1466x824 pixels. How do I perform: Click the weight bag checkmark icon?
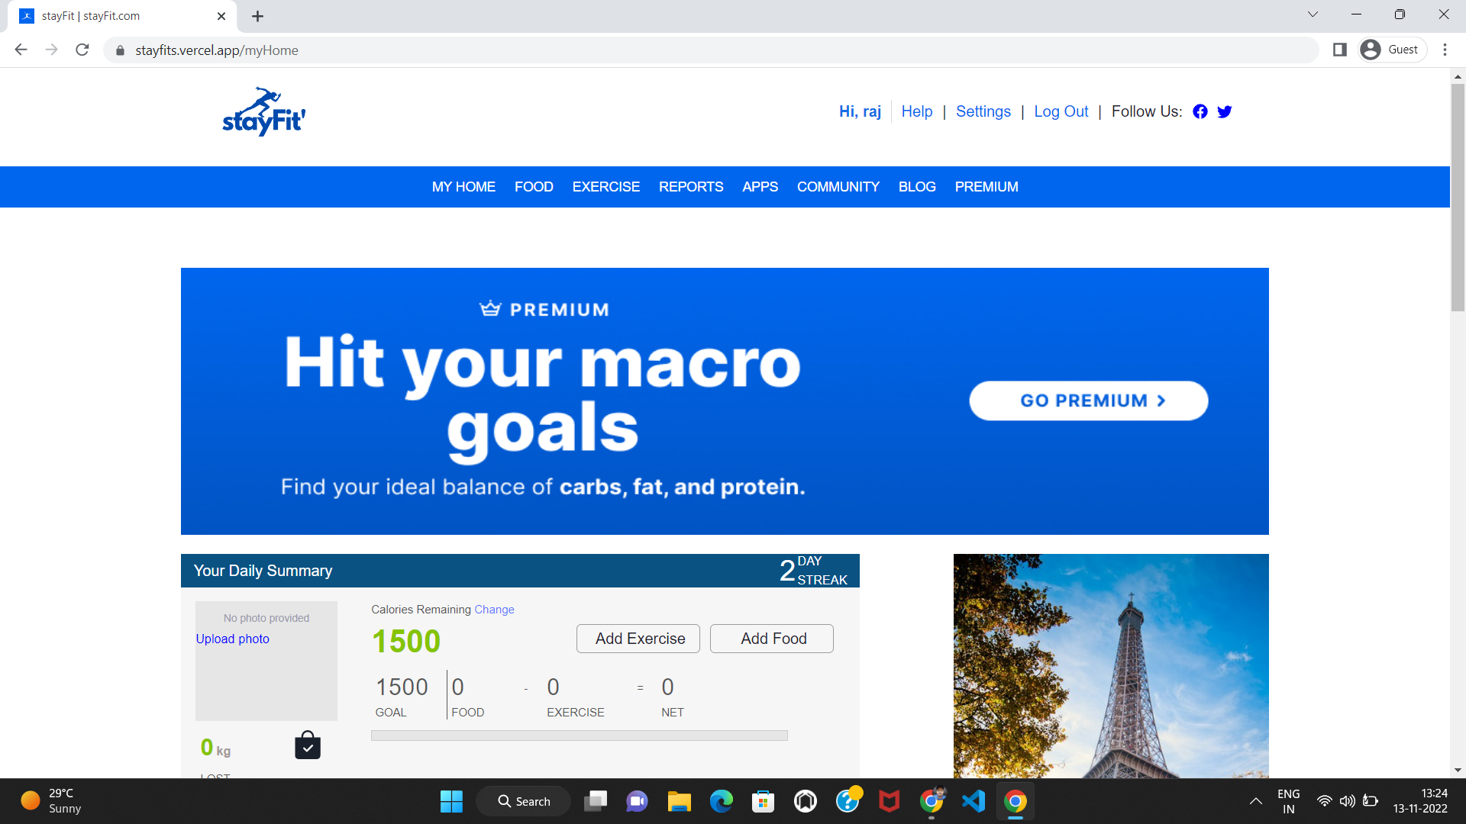(x=308, y=745)
